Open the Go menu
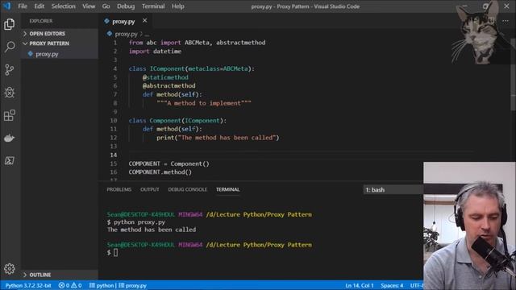516x290 pixels. (x=106, y=6)
